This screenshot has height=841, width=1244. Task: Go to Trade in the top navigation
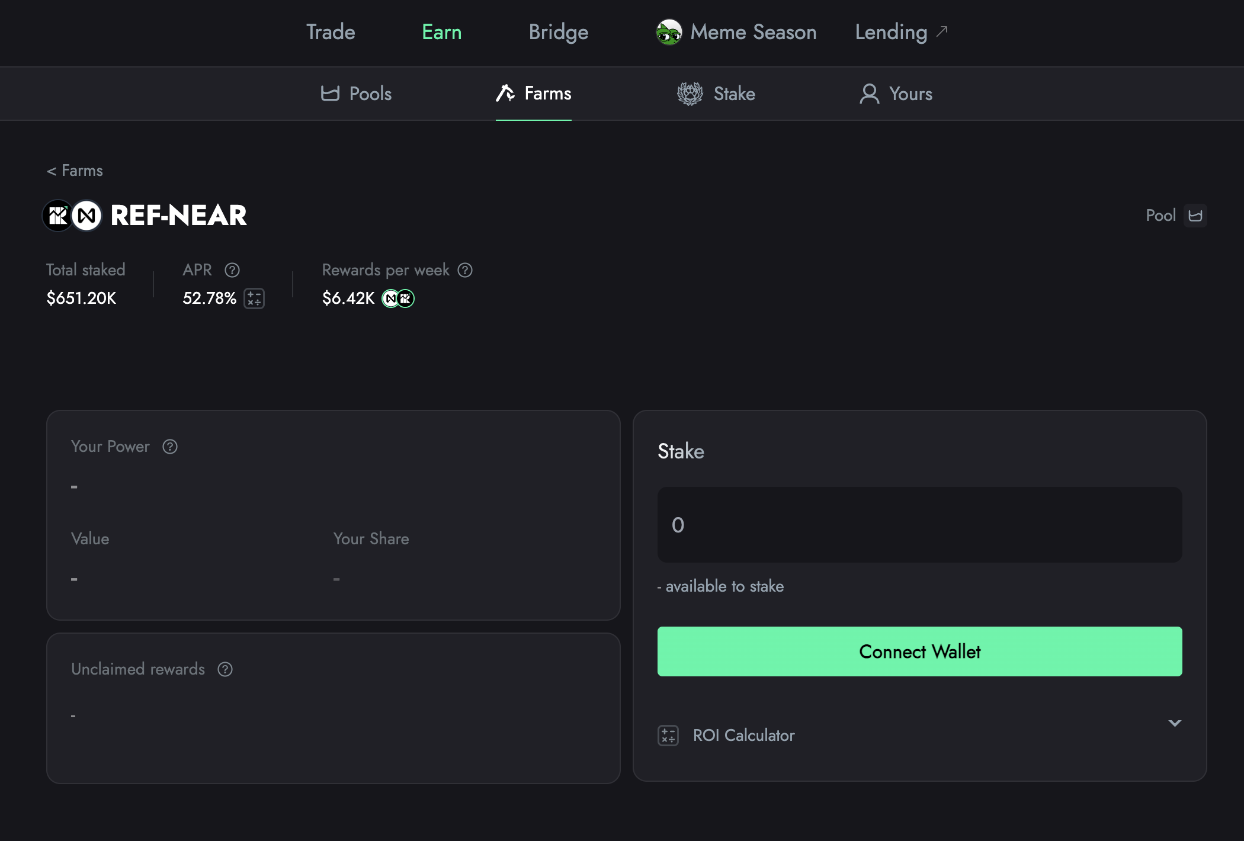tap(331, 32)
